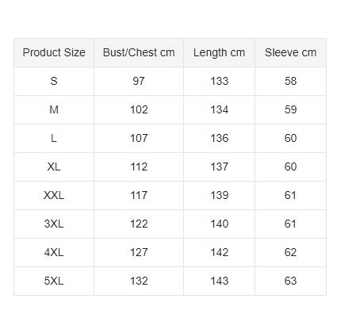Click the bust value 107

(139, 138)
